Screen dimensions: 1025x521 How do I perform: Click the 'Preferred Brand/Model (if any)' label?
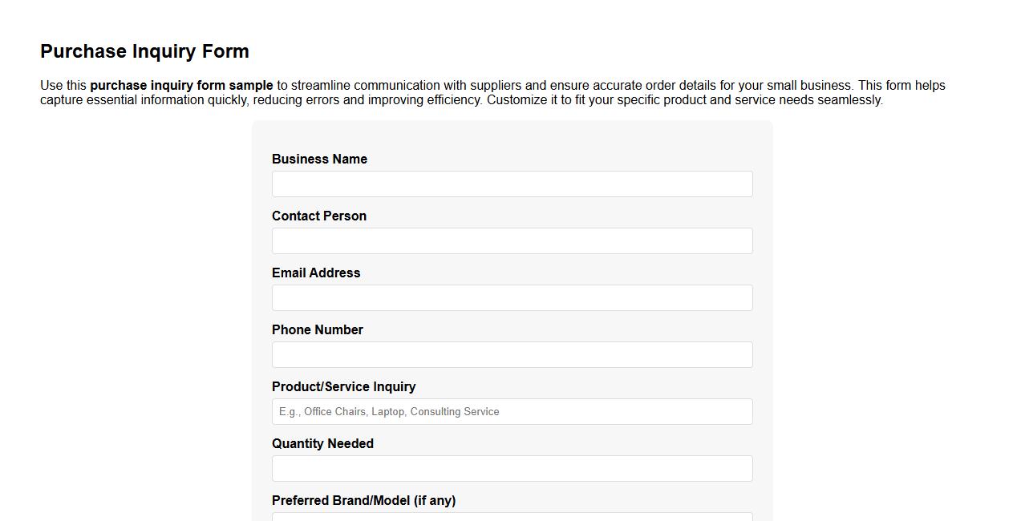(363, 500)
